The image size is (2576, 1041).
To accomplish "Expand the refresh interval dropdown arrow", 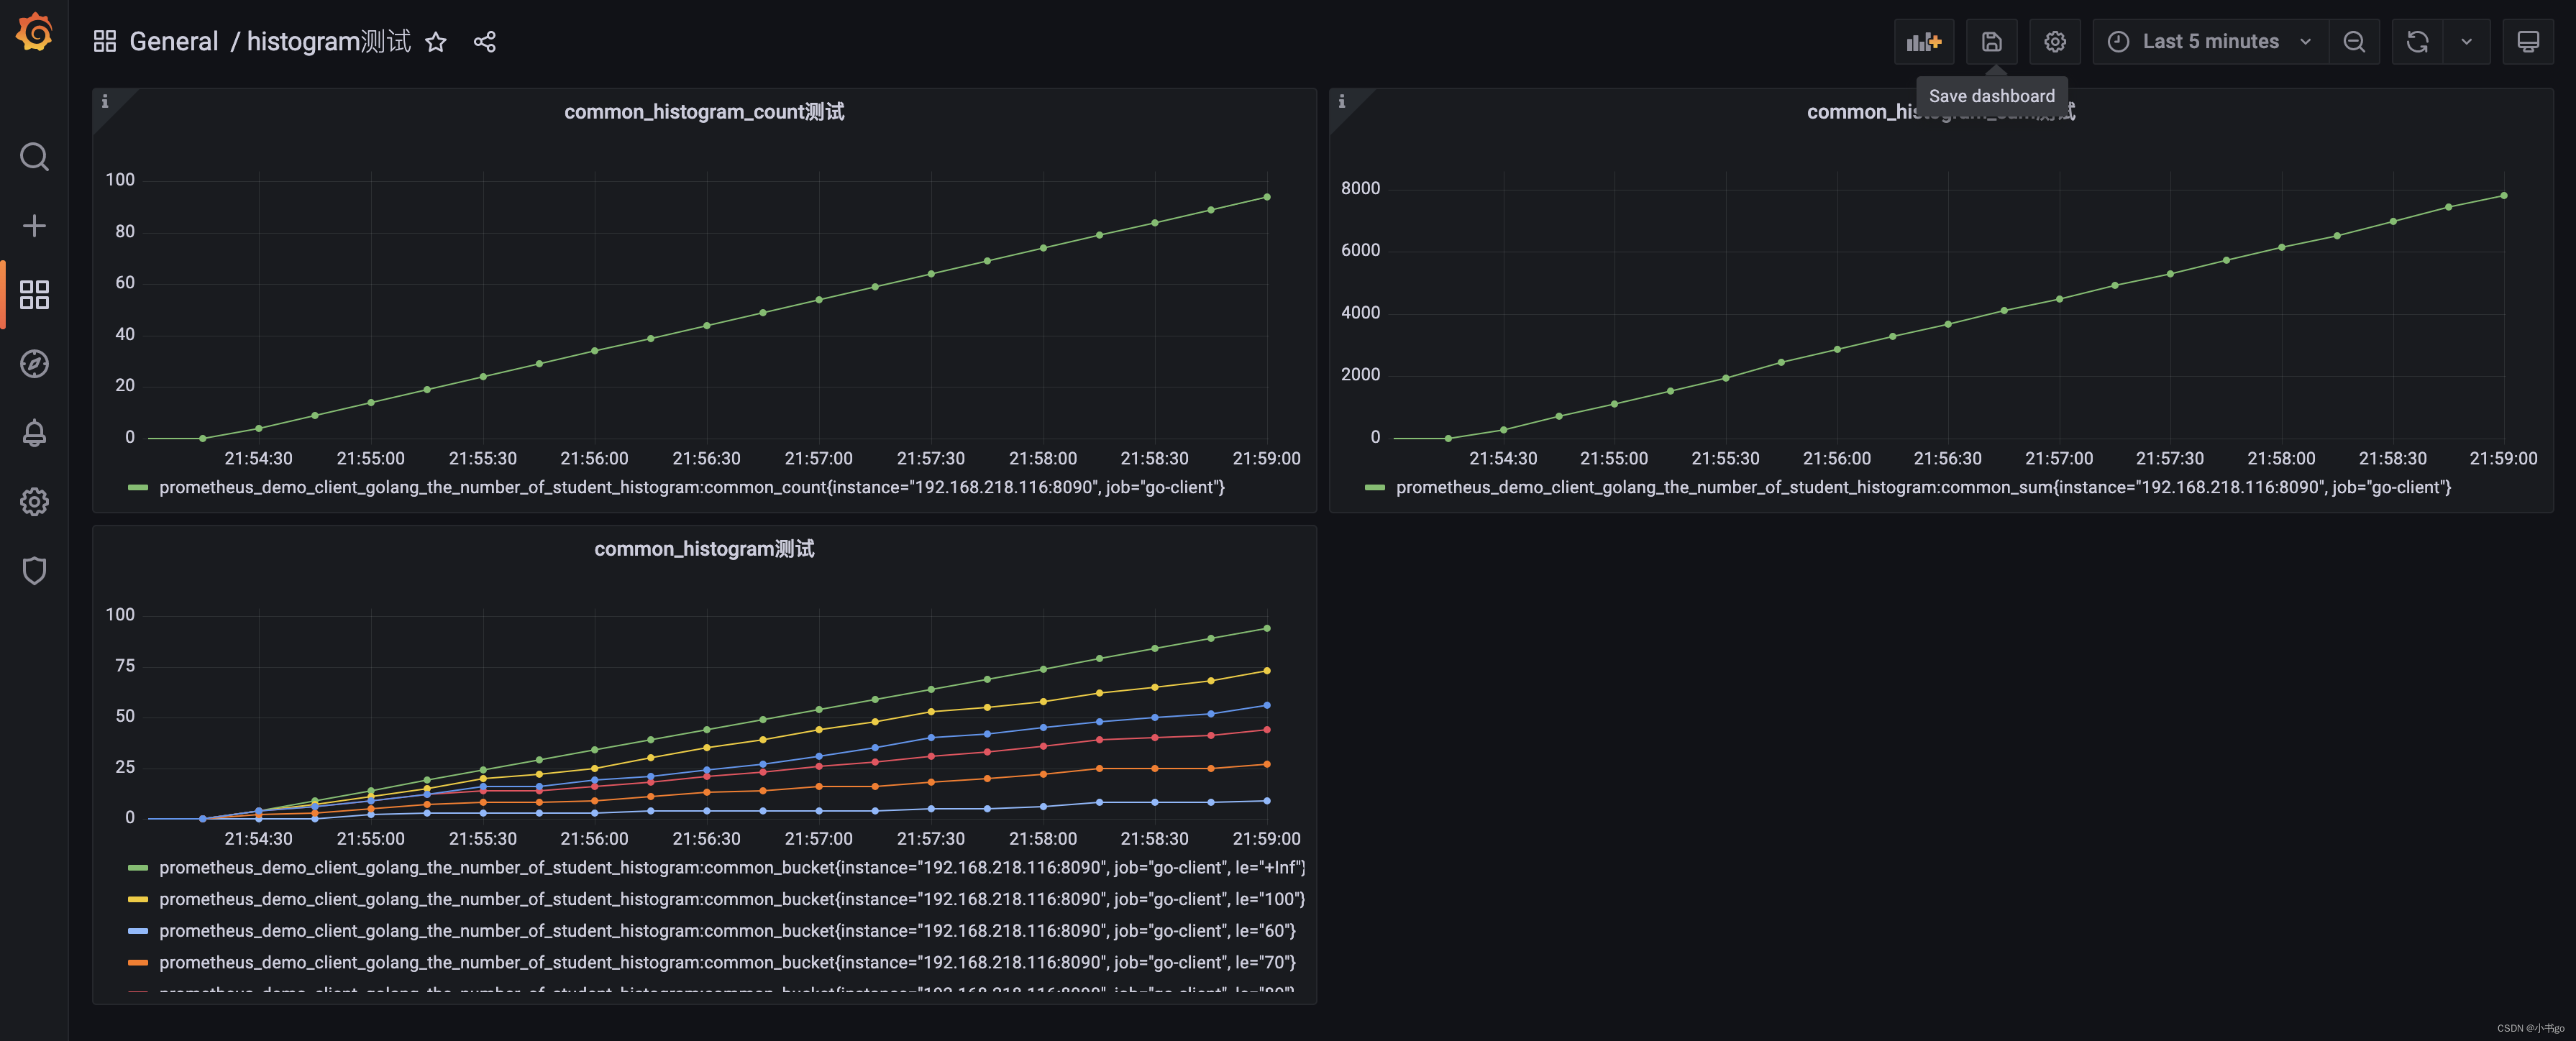I will click(x=2466, y=42).
